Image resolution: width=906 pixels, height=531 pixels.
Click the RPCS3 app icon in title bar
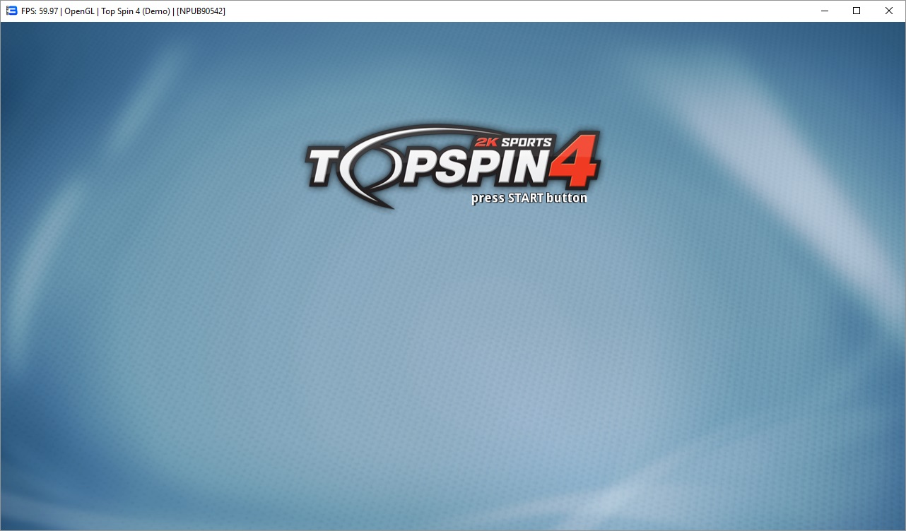[11, 11]
